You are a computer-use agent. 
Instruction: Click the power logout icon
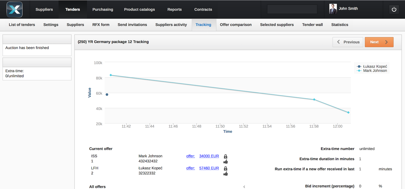tap(394, 9)
